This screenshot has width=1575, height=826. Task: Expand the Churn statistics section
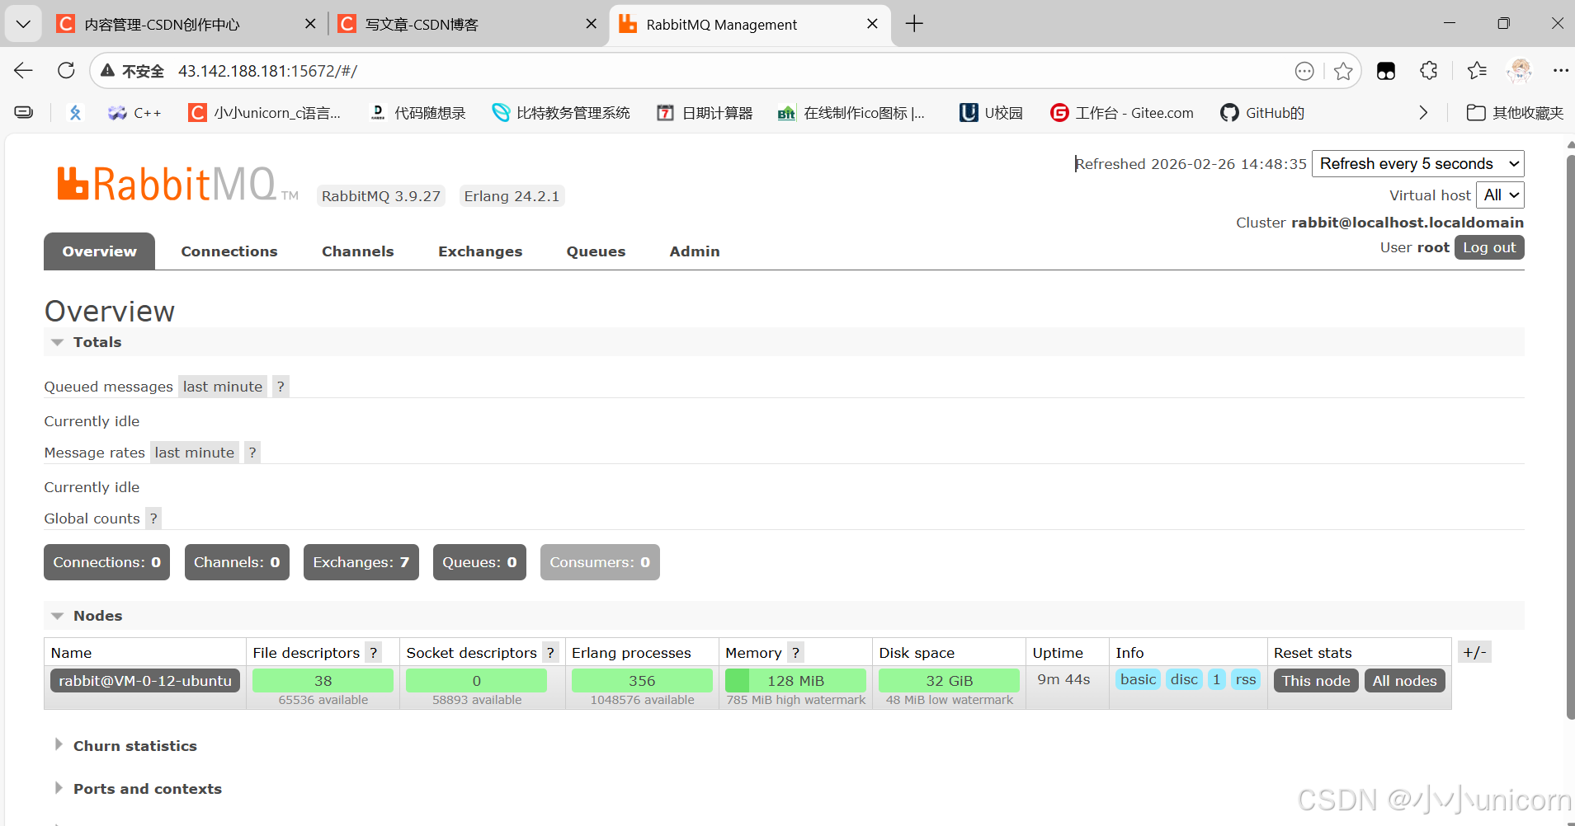[x=125, y=746]
